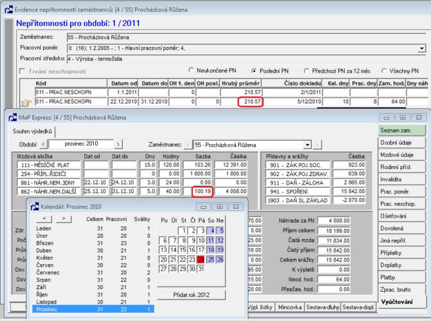The height and width of the screenshot is (322, 431).
Task: Select deduction 941 - SPOŘENÍ
Action: tap(297, 192)
